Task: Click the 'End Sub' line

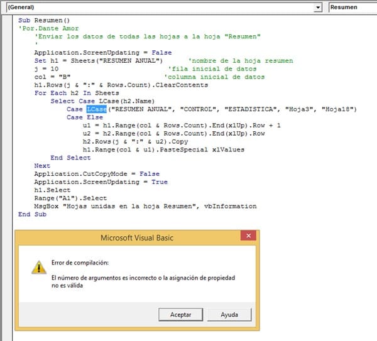Action: [x=32, y=214]
